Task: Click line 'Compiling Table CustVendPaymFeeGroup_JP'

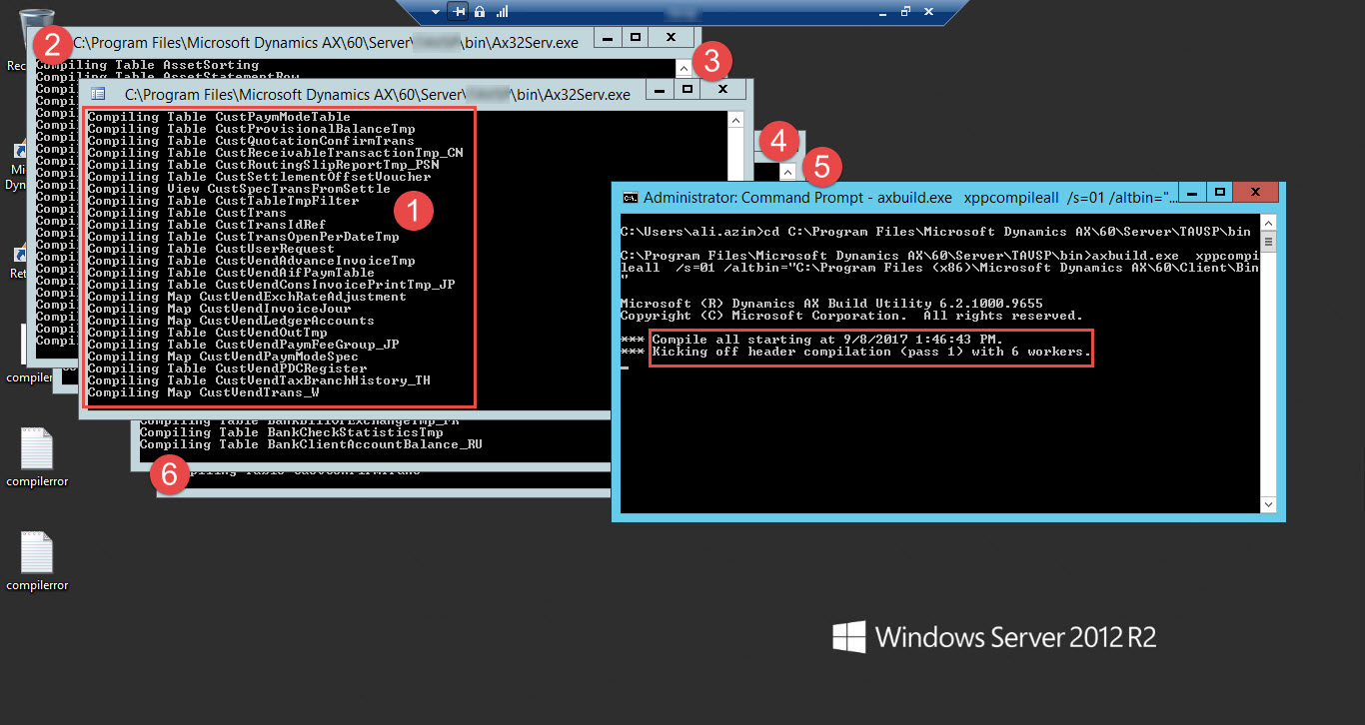Action: [243, 345]
